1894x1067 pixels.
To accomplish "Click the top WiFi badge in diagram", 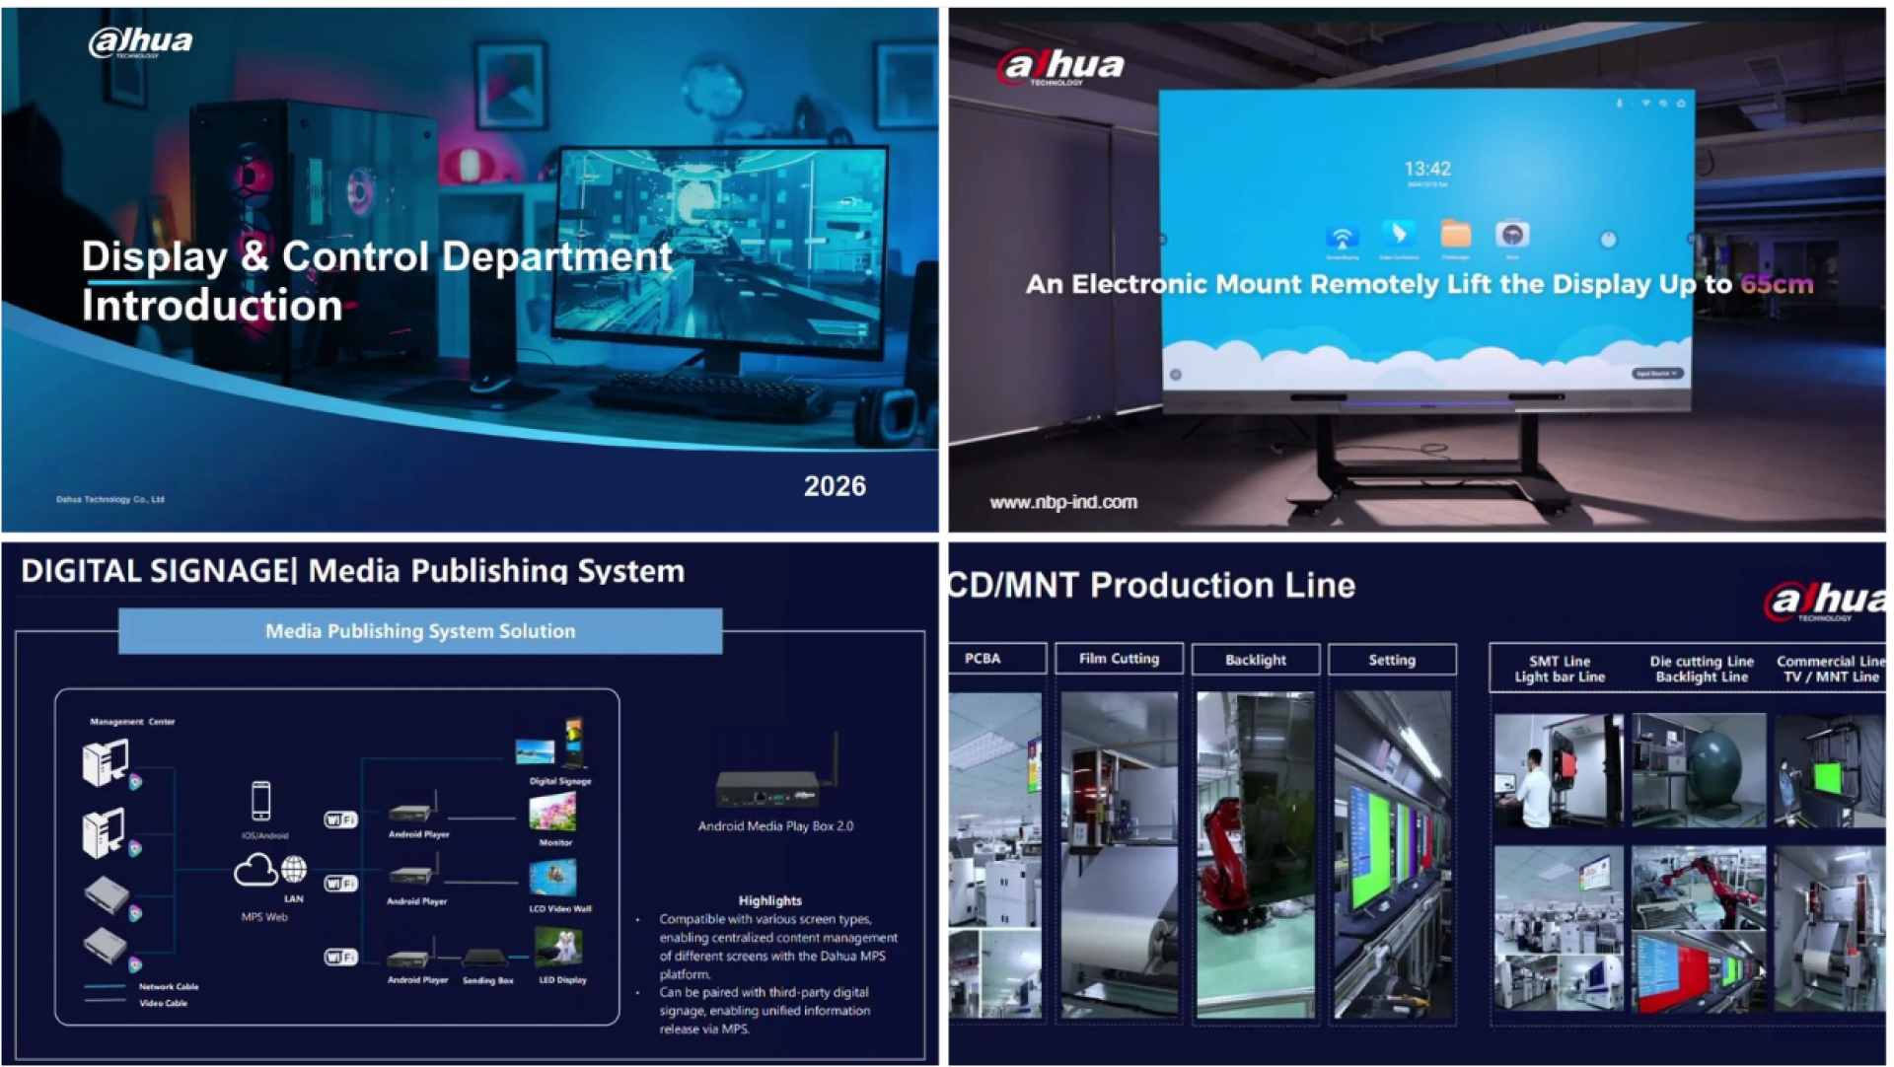I will (x=340, y=819).
